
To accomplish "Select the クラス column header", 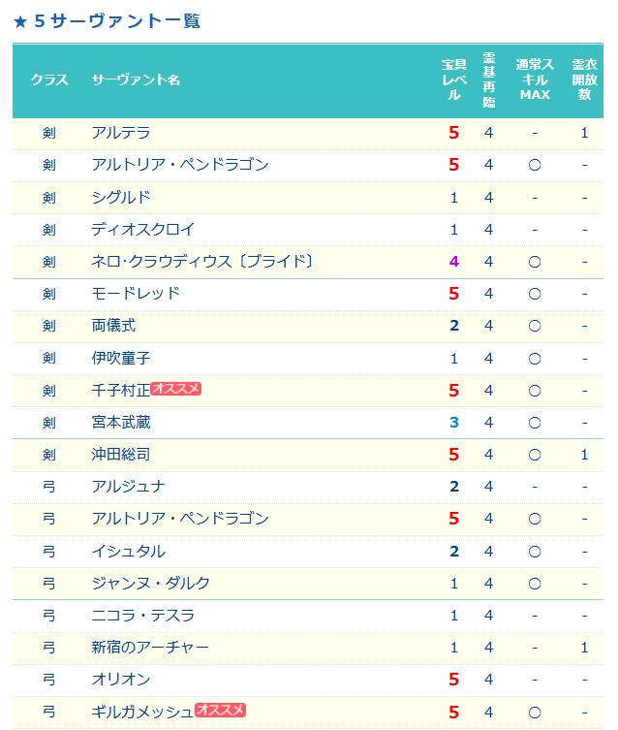I will [49, 80].
